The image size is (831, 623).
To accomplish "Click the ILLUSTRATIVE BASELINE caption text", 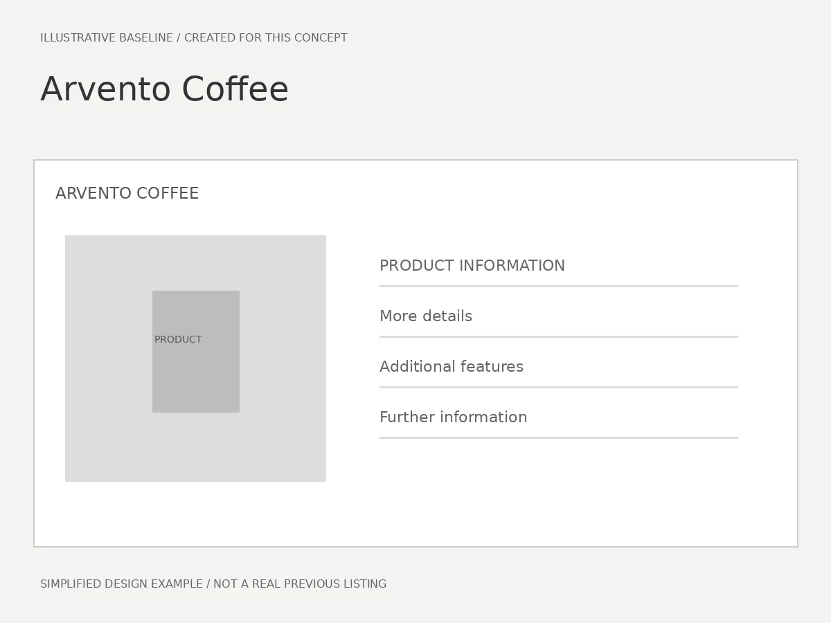I will tap(194, 38).
